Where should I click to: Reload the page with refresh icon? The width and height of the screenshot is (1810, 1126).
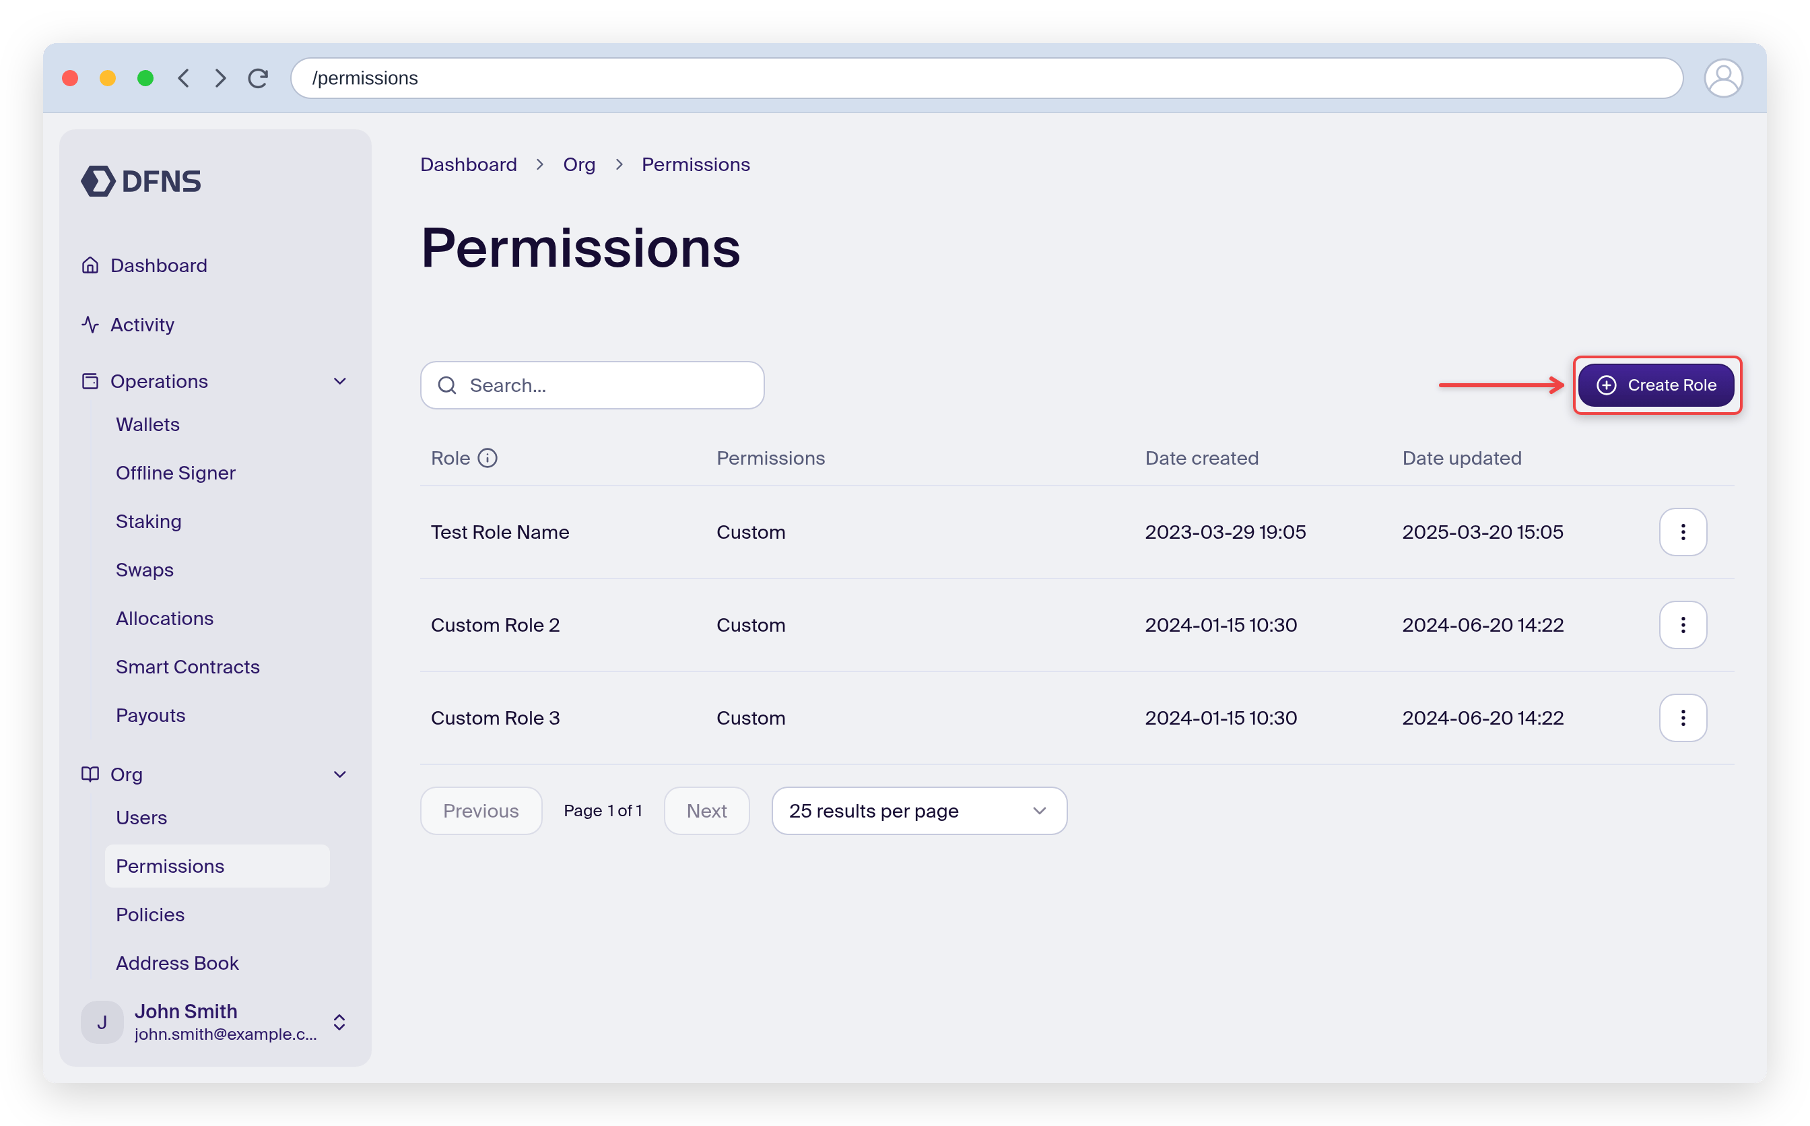(259, 78)
